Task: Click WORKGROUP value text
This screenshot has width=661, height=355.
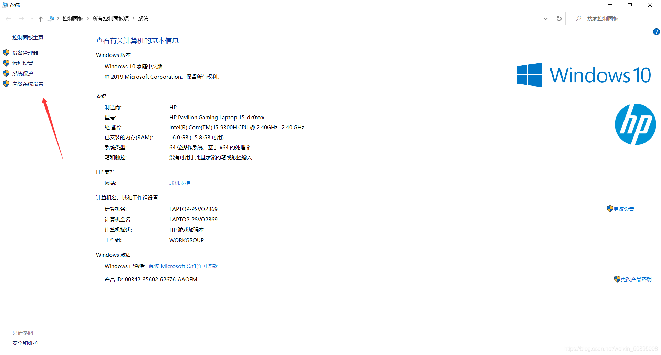Action: point(187,240)
